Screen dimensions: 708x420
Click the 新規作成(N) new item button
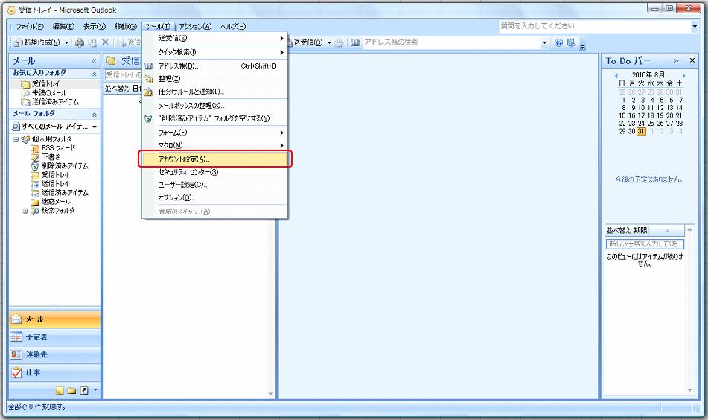click(37, 42)
